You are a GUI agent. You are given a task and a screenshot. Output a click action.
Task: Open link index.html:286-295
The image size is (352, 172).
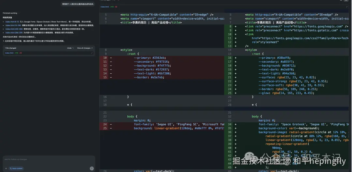14,32
